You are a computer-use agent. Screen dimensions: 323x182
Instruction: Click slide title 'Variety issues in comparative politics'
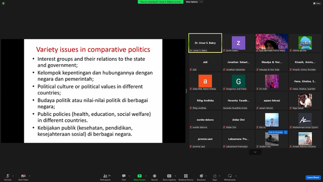click(93, 50)
